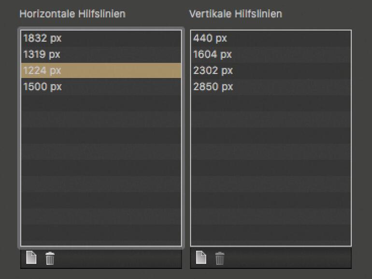Add a new horizontal guide with the page icon
This screenshot has height=279, width=372.
(x=31, y=258)
